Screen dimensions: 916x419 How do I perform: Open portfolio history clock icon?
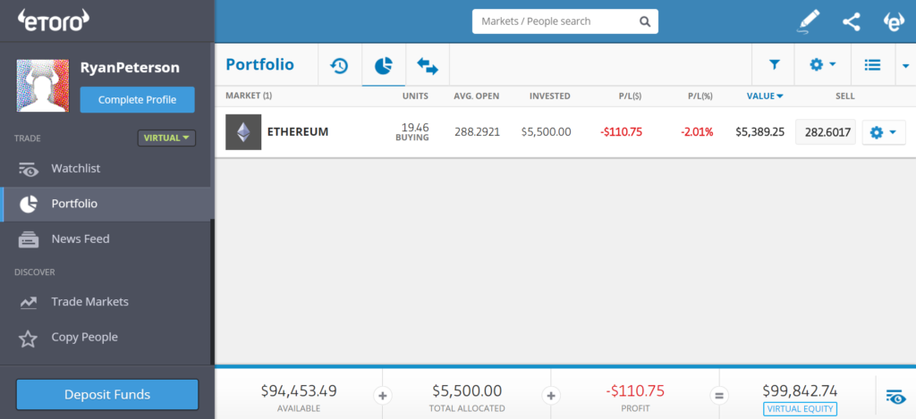tap(339, 65)
